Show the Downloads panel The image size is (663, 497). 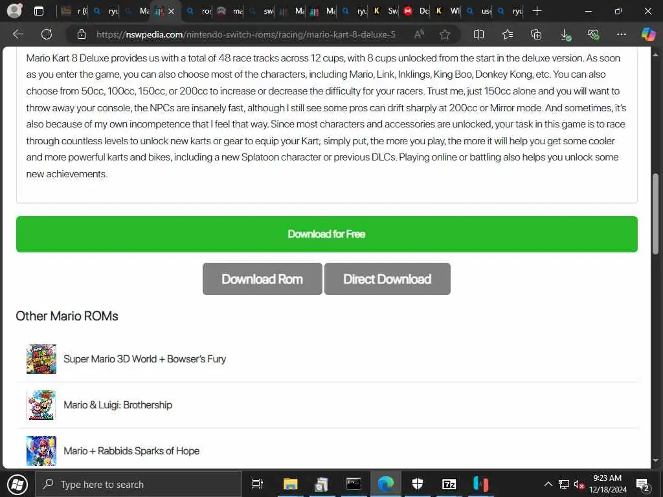pos(565,34)
